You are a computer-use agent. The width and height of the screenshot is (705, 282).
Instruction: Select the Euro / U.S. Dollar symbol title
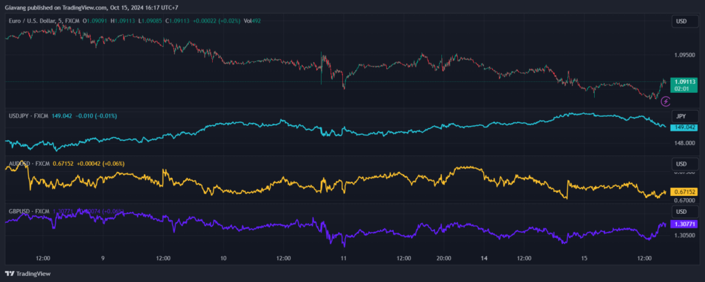(x=43, y=21)
